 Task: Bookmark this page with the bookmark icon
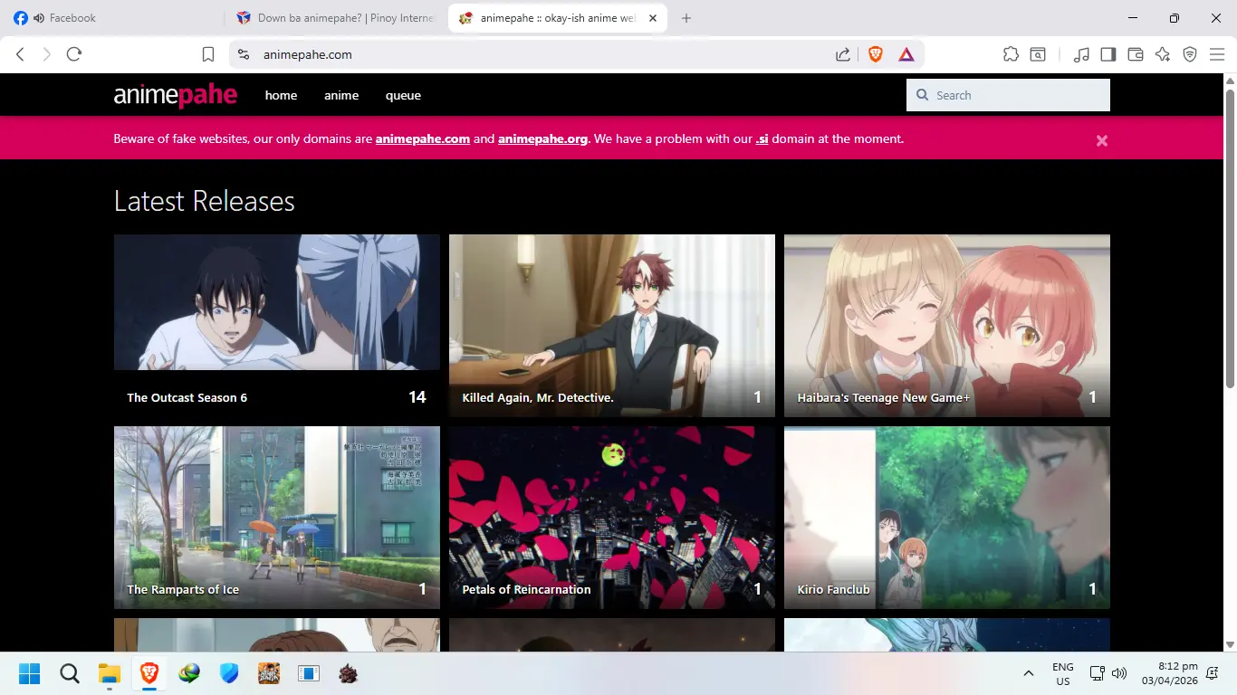208,54
